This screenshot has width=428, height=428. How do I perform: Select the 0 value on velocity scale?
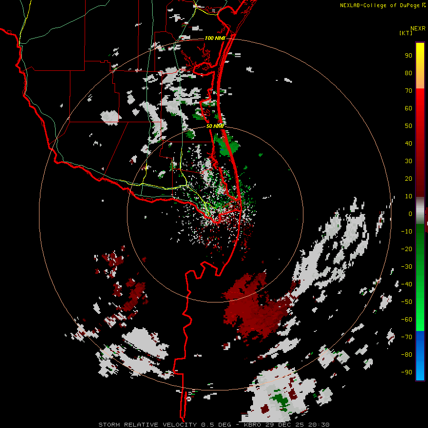[410, 214]
